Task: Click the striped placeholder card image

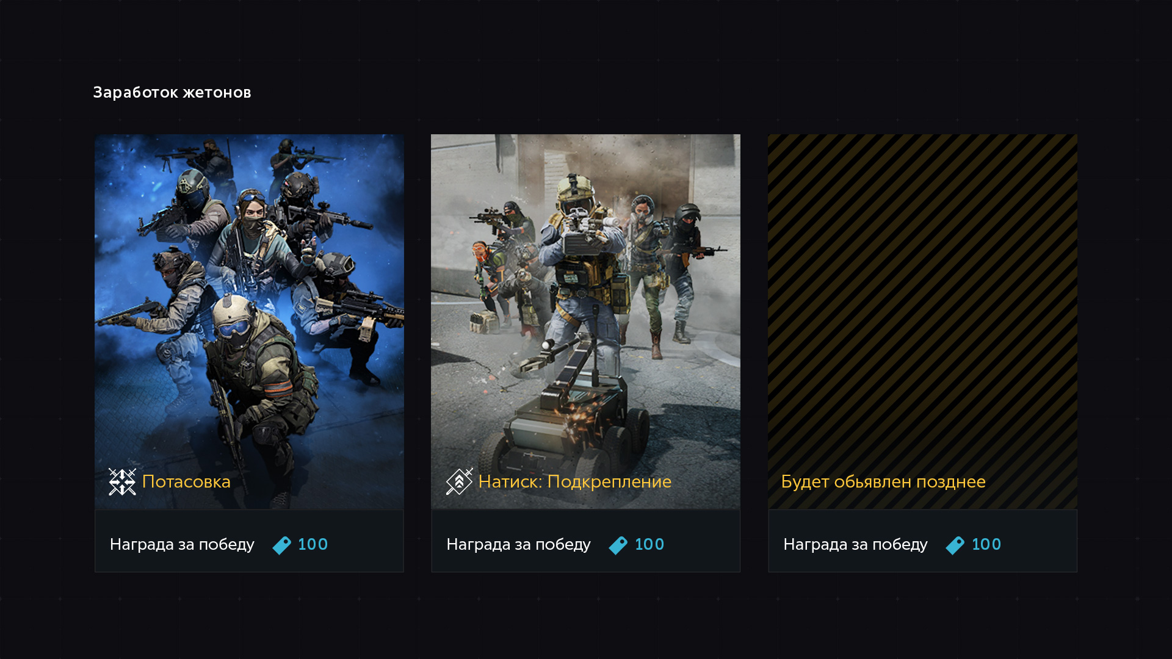Action: tap(922, 322)
